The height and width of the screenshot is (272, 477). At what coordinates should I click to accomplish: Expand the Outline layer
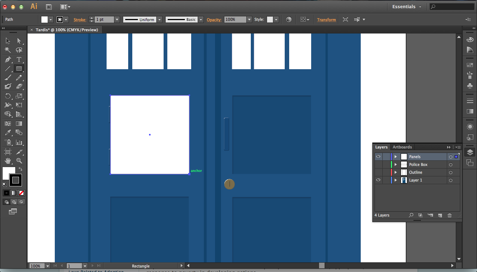click(395, 172)
